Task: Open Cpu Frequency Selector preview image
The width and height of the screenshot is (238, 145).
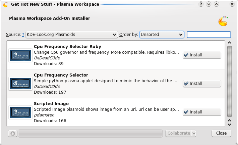Action: point(21,84)
